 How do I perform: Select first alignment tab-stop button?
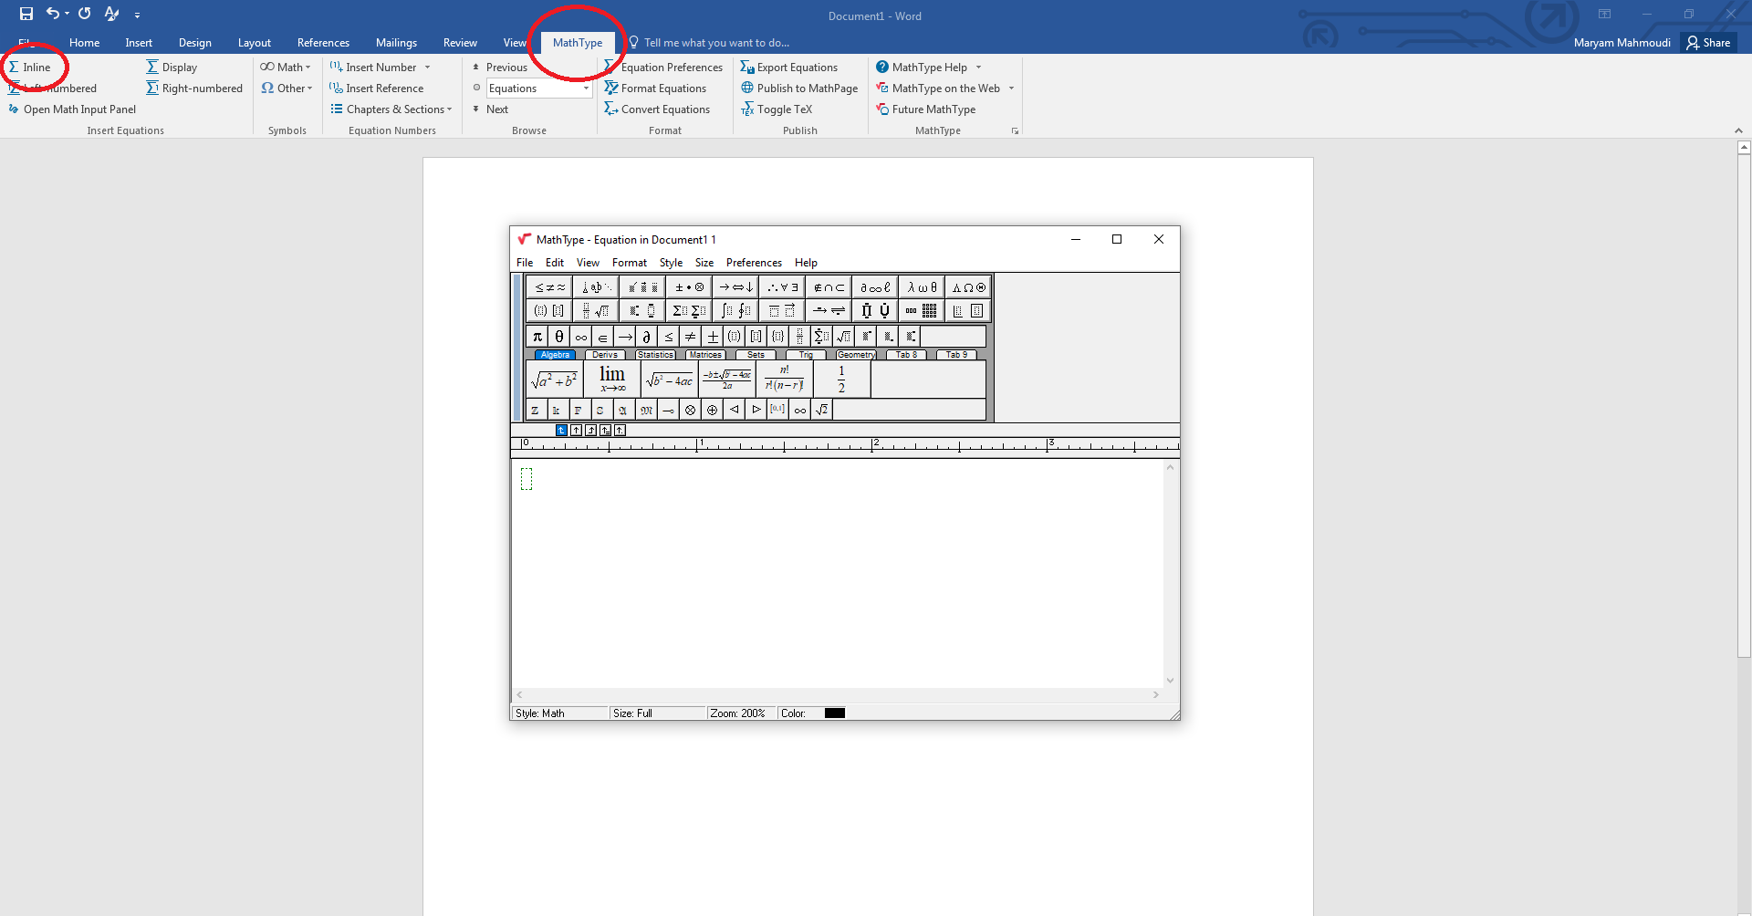tap(561, 430)
